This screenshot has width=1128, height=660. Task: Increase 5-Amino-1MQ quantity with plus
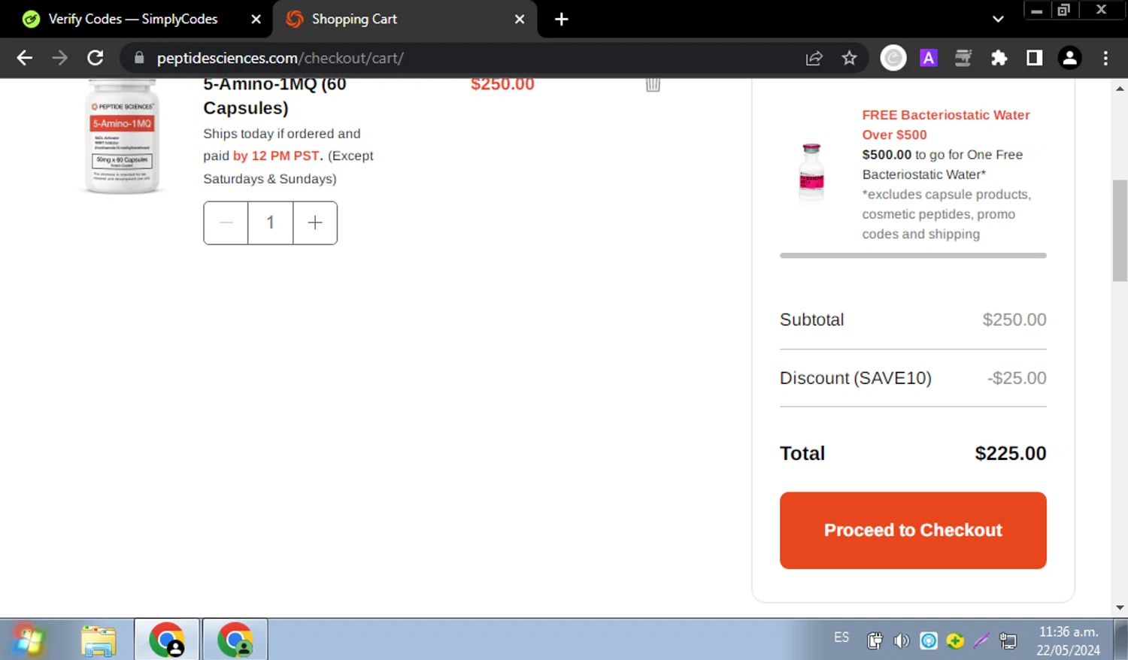click(x=315, y=223)
